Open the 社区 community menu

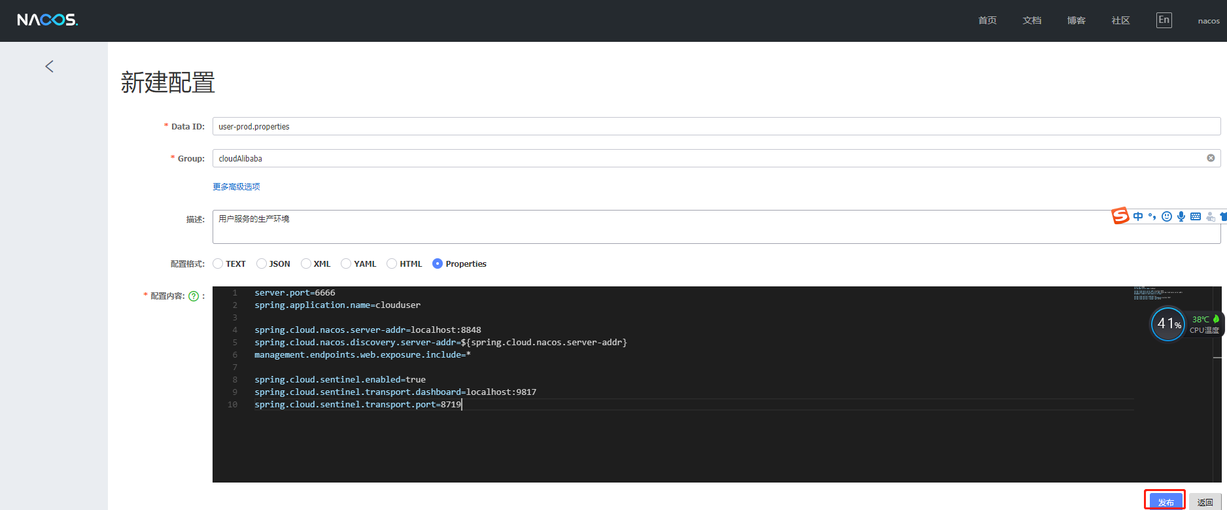point(1120,20)
